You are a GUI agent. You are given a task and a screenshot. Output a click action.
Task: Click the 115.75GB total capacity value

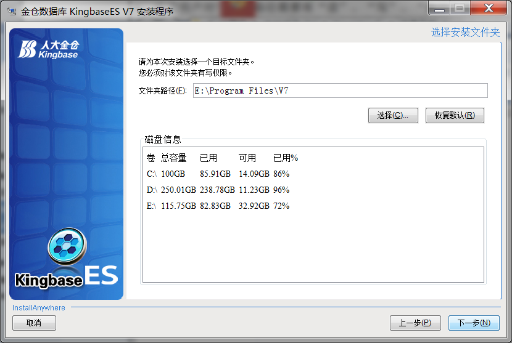(x=178, y=206)
